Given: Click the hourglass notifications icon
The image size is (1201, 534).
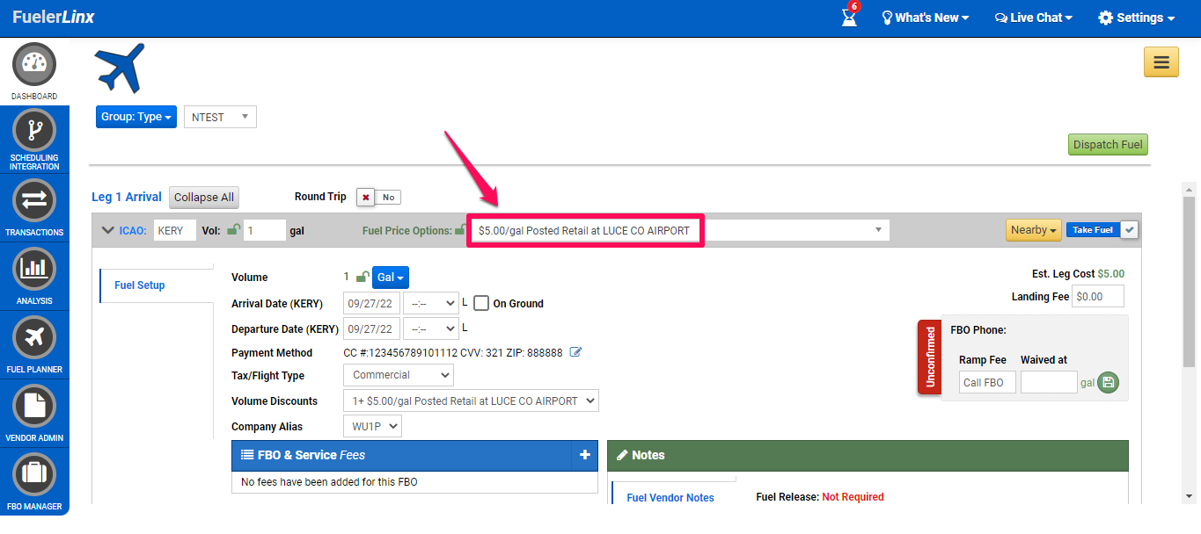Looking at the screenshot, I should (849, 17).
